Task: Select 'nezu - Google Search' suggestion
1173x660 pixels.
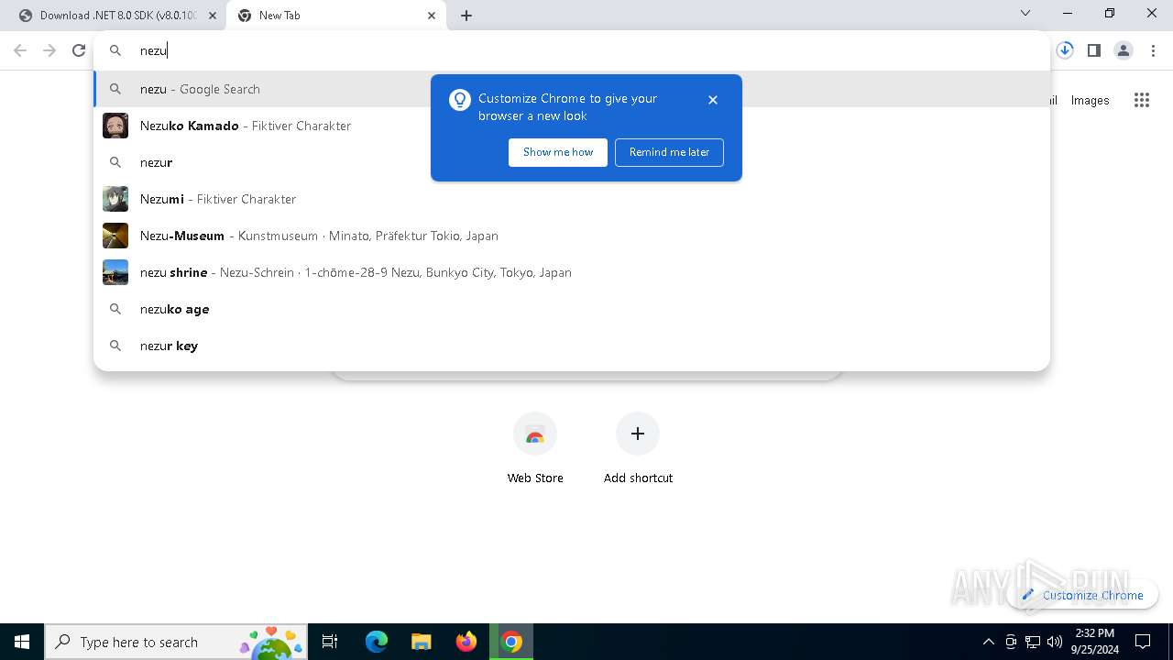Action: click(572, 89)
